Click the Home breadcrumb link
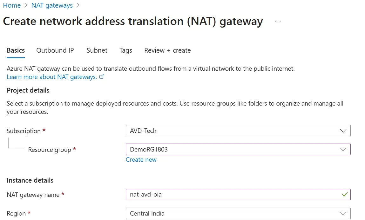The height and width of the screenshot is (220, 365). 12,5
